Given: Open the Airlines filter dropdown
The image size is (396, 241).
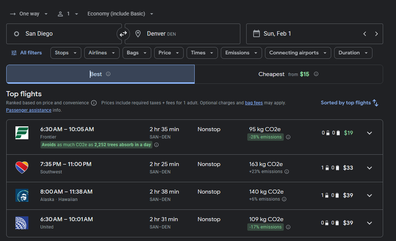Looking at the screenshot, I should [102, 53].
